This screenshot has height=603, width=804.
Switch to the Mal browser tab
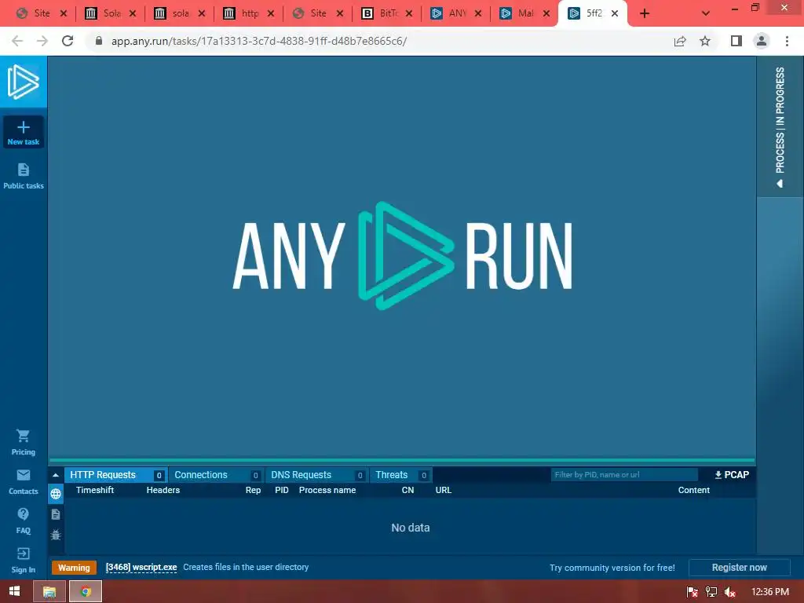coord(525,13)
